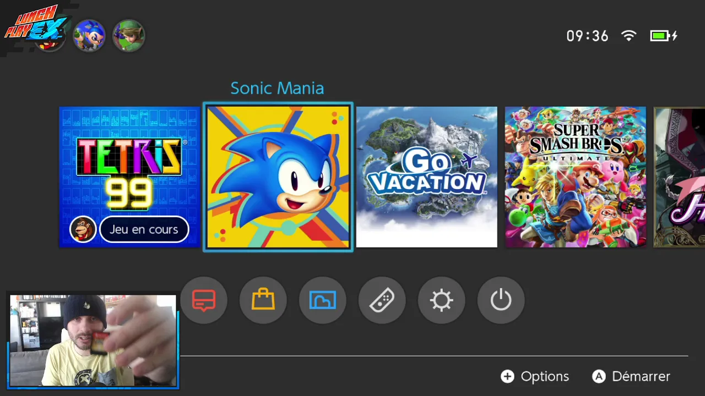The width and height of the screenshot is (705, 396).
Task: Select the Go Vacation game tile
Action: (427, 177)
